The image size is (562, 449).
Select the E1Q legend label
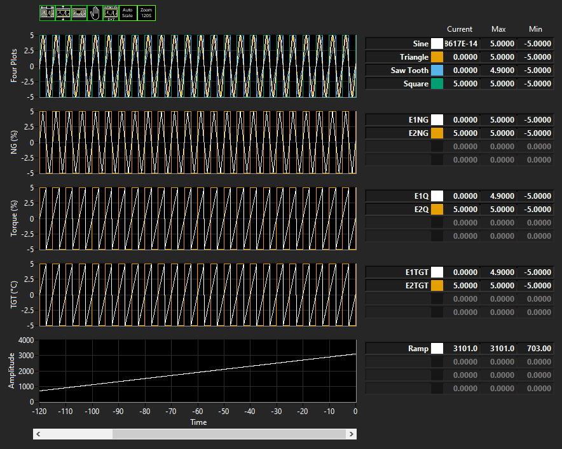(421, 196)
